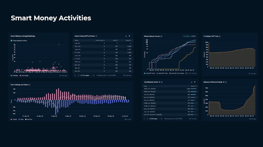Show info for New Listings and Sales
This screenshot has width=263, height=147.
coord(29,85)
